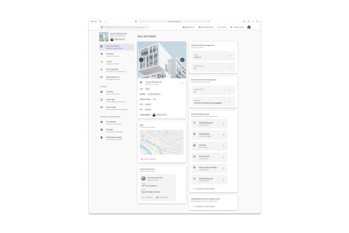Show the next building photo with right arrow
Viewport: 349px width, 233px height.
coord(182,60)
